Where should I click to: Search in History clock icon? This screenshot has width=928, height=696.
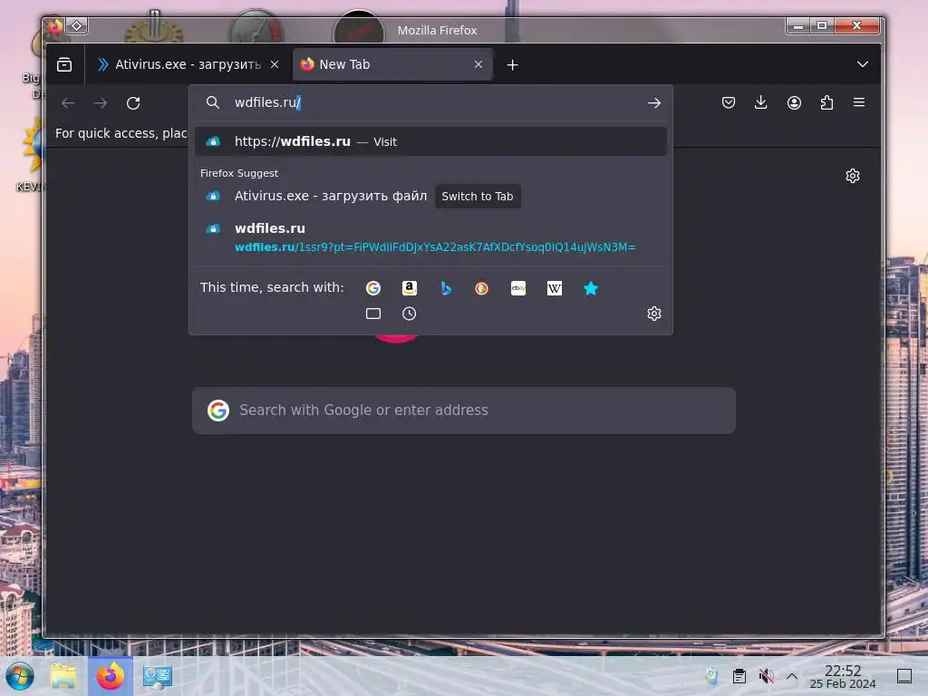[x=410, y=314]
